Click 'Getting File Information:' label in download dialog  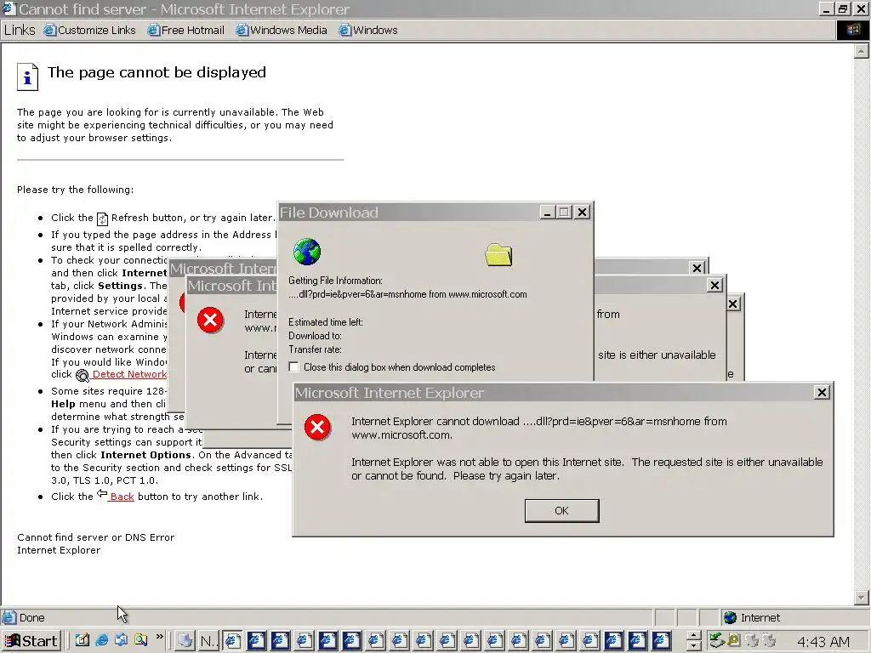tap(335, 281)
